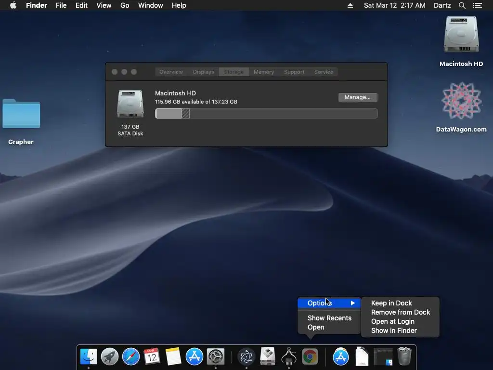This screenshot has height=370, width=493.
Task: Open the minimized window thumbnail in Dock
Action: point(383,357)
